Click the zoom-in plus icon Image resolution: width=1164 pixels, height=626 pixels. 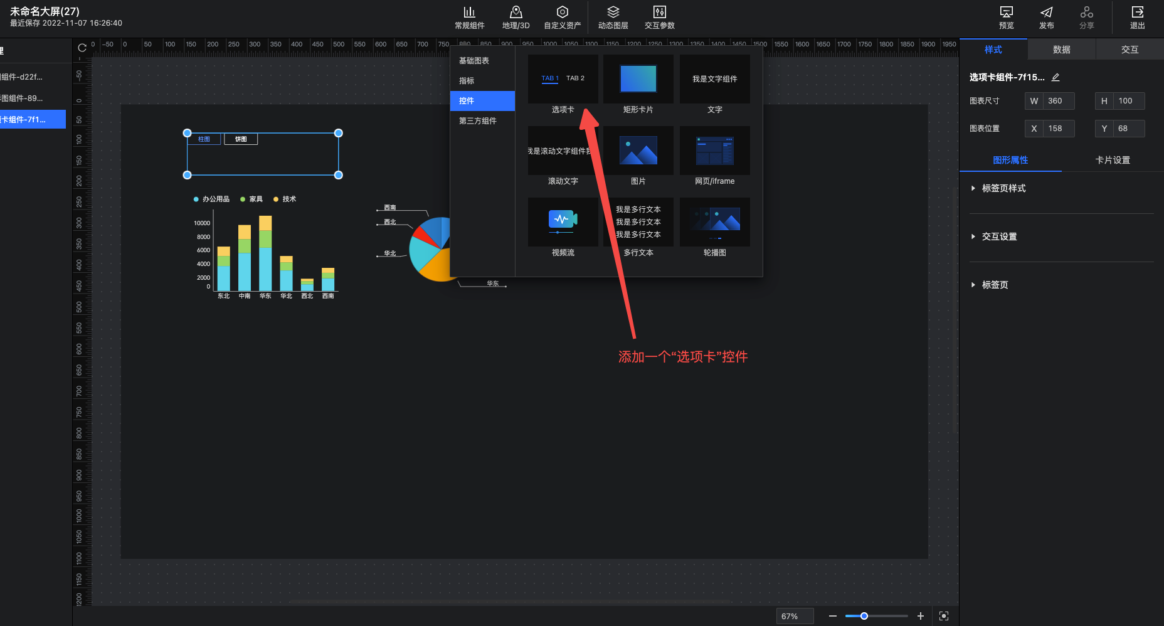(920, 616)
